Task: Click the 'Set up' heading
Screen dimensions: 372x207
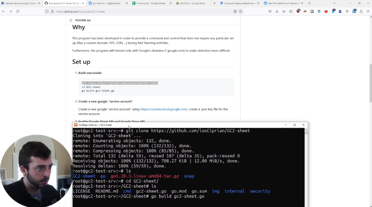Action: point(81,62)
